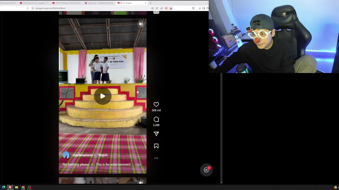Open the maelenasison username link
This screenshot has width=339, height=190.
[x=83, y=155]
